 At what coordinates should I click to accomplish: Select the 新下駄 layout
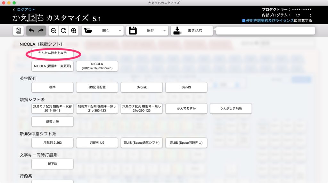pyautogui.click(x=52, y=164)
